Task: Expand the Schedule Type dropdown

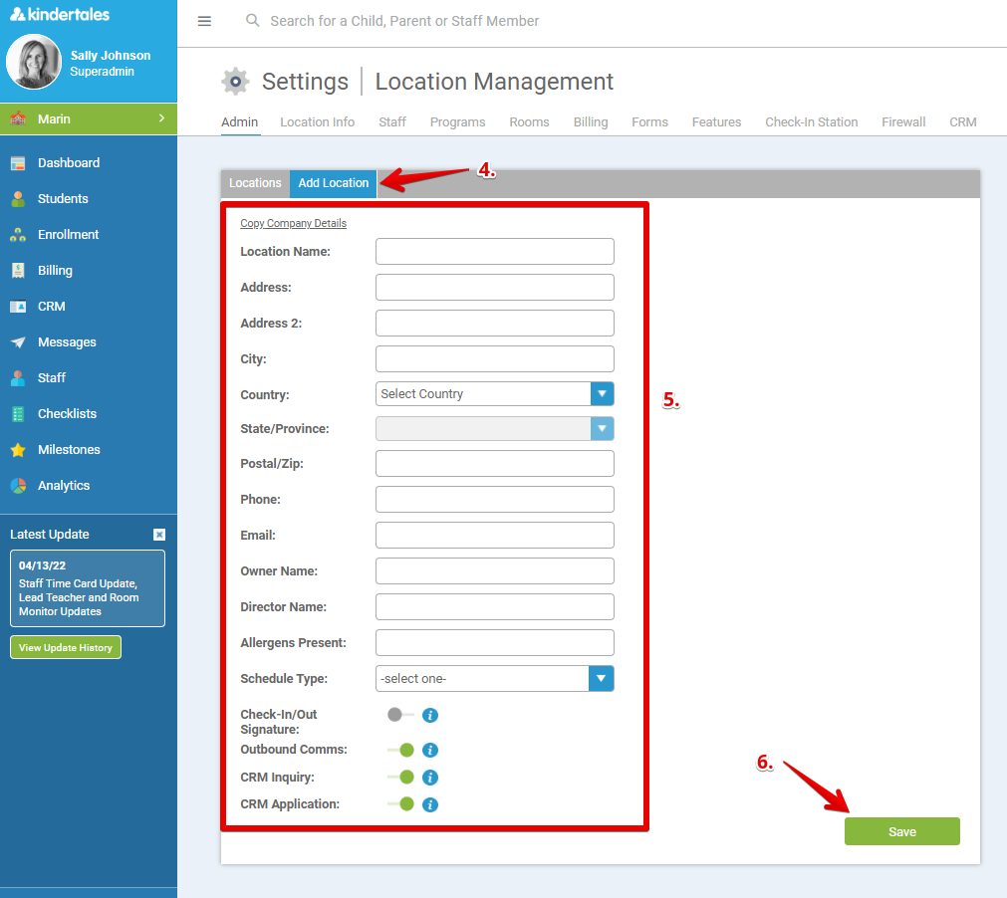Action: pos(602,679)
